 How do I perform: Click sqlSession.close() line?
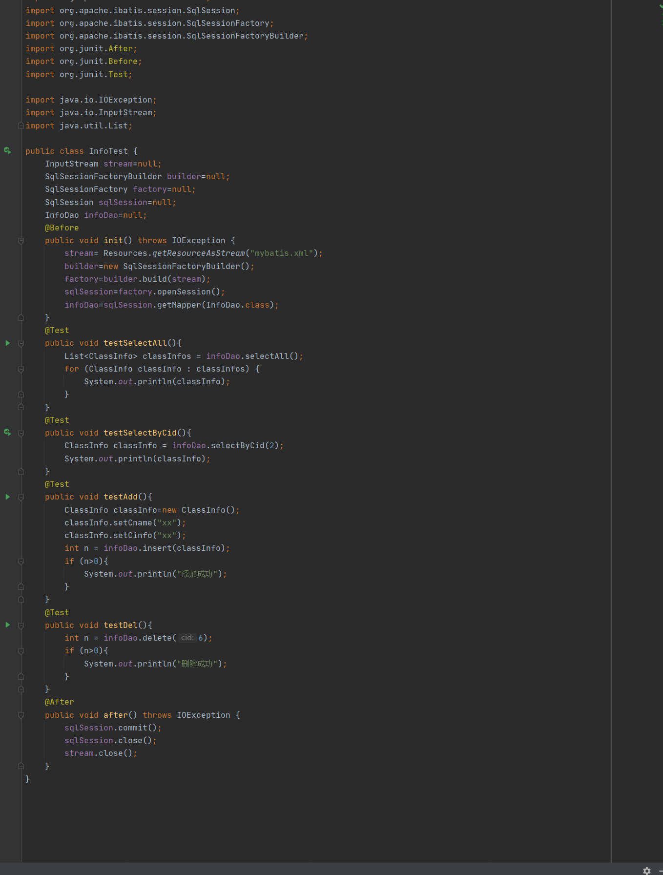pos(110,740)
